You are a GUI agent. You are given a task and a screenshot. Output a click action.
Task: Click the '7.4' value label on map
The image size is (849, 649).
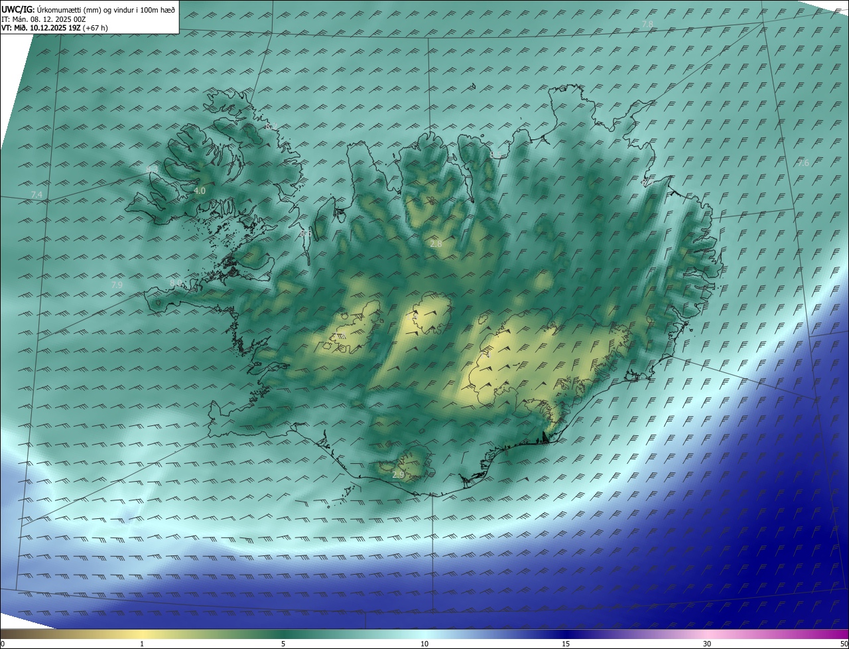[x=36, y=194]
